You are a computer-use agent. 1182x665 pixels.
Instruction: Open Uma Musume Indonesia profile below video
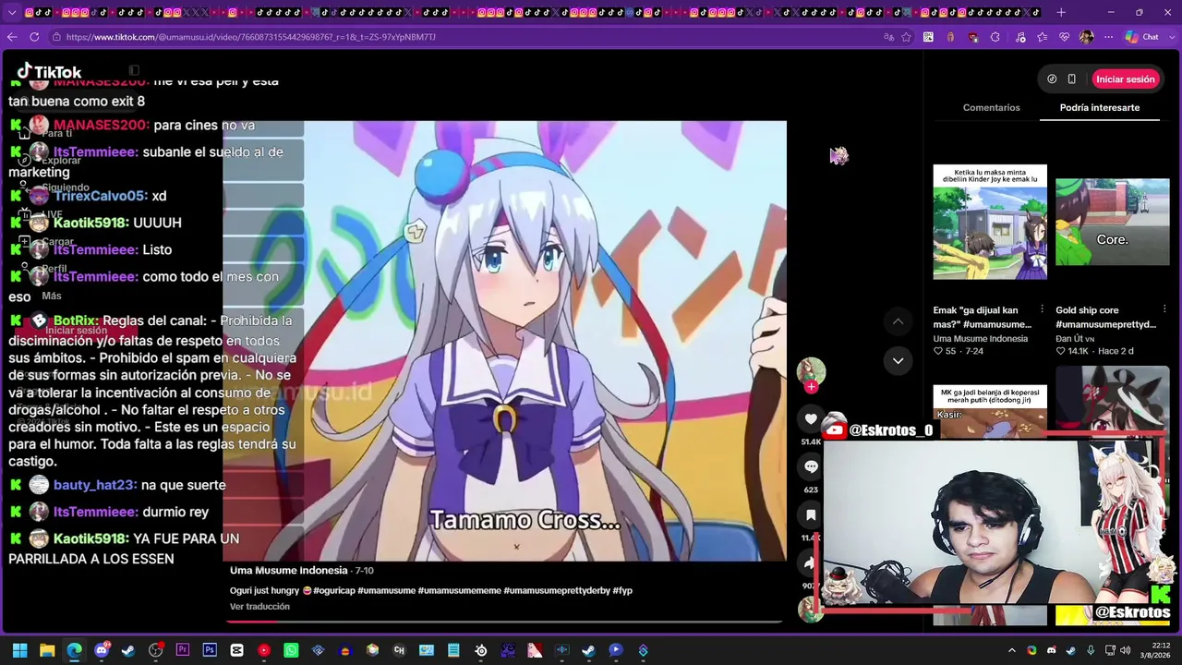click(288, 571)
